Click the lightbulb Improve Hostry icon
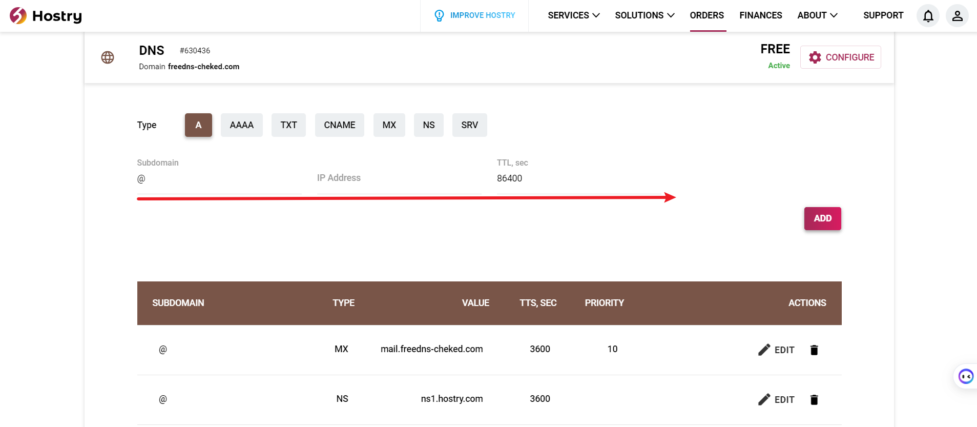This screenshot has height=427, width=977. [x=439, y=16]
